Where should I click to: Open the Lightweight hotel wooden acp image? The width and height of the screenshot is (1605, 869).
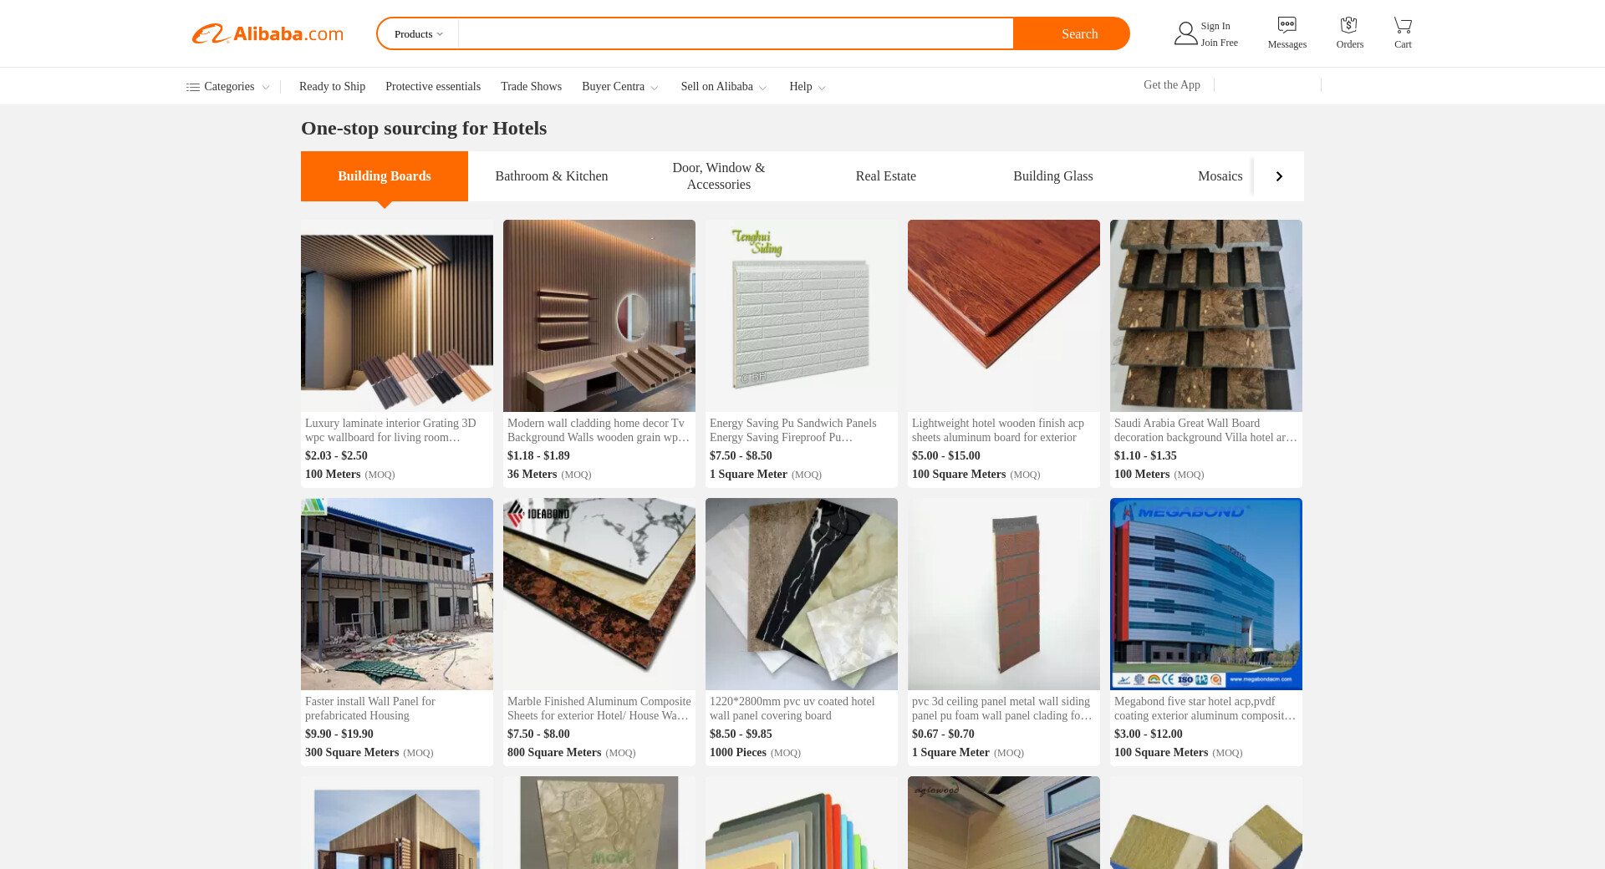pyautogui.click(x=1004, y=316)
